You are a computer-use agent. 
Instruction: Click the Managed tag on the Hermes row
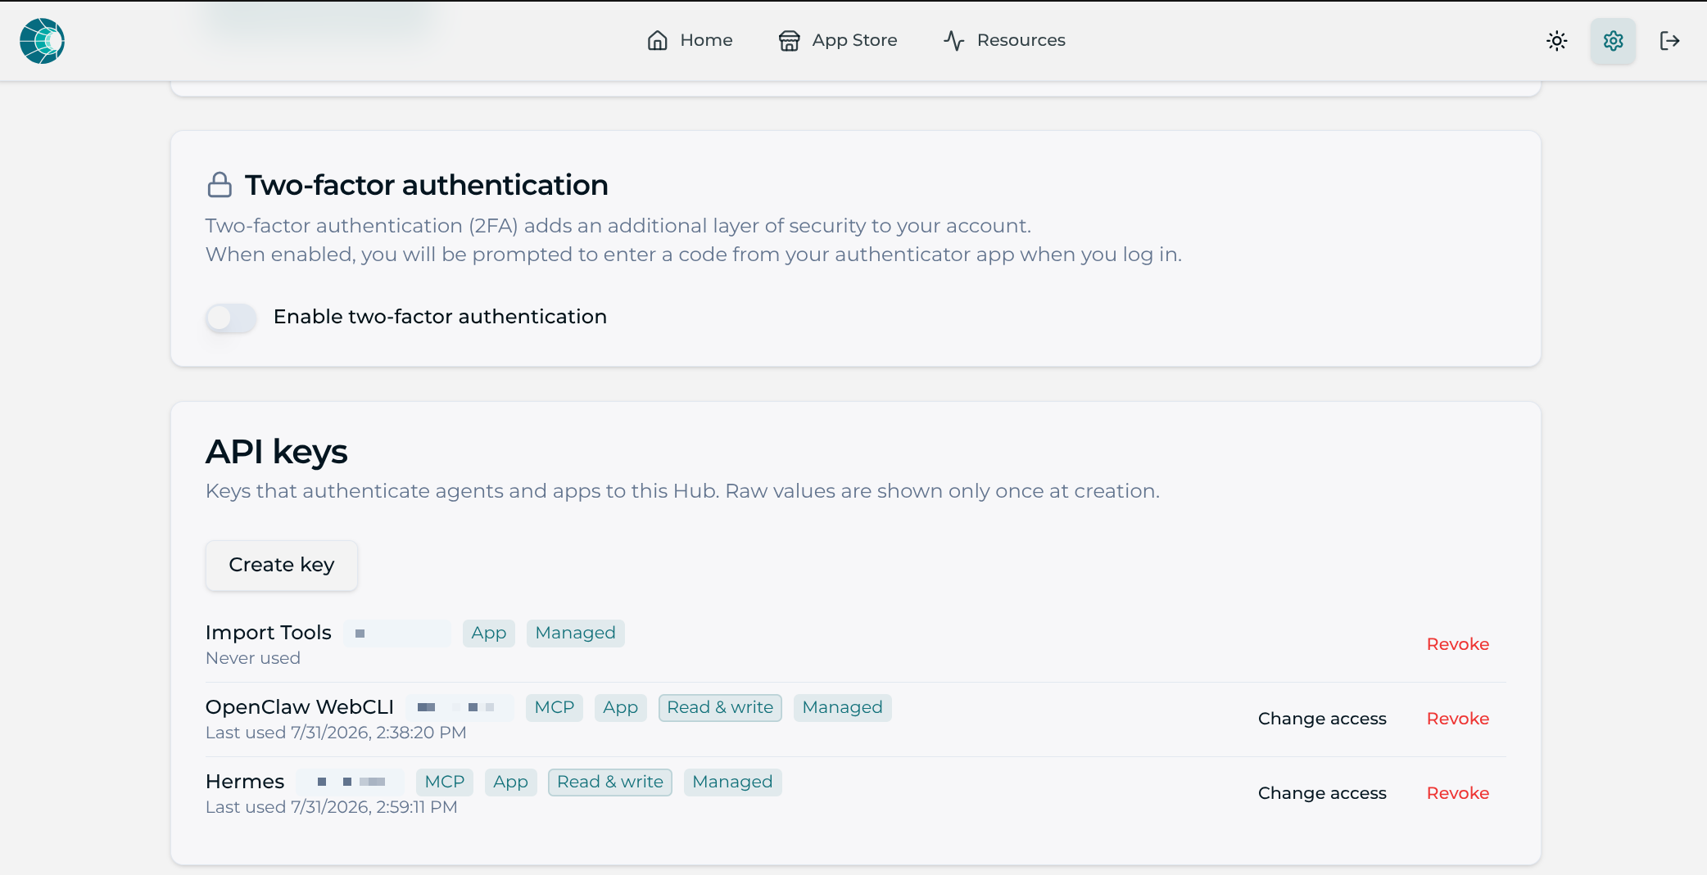point(733,783)
